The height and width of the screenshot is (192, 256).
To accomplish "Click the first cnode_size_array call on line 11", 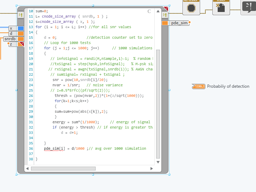I will [59, 16].
